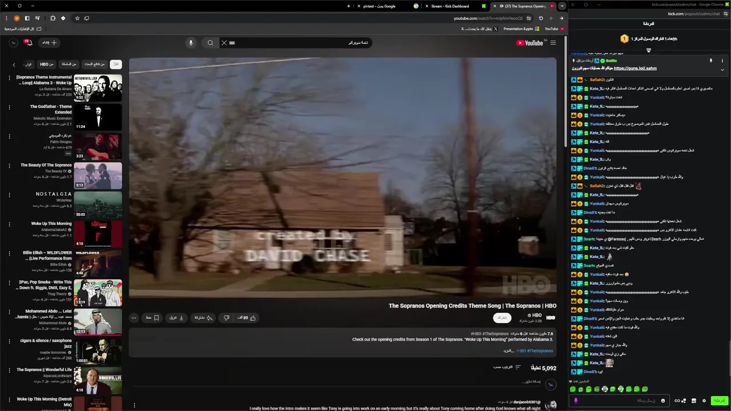
Task: Open the NOSTALGIA video thumbnail
Action: click(x=98, y=205)
